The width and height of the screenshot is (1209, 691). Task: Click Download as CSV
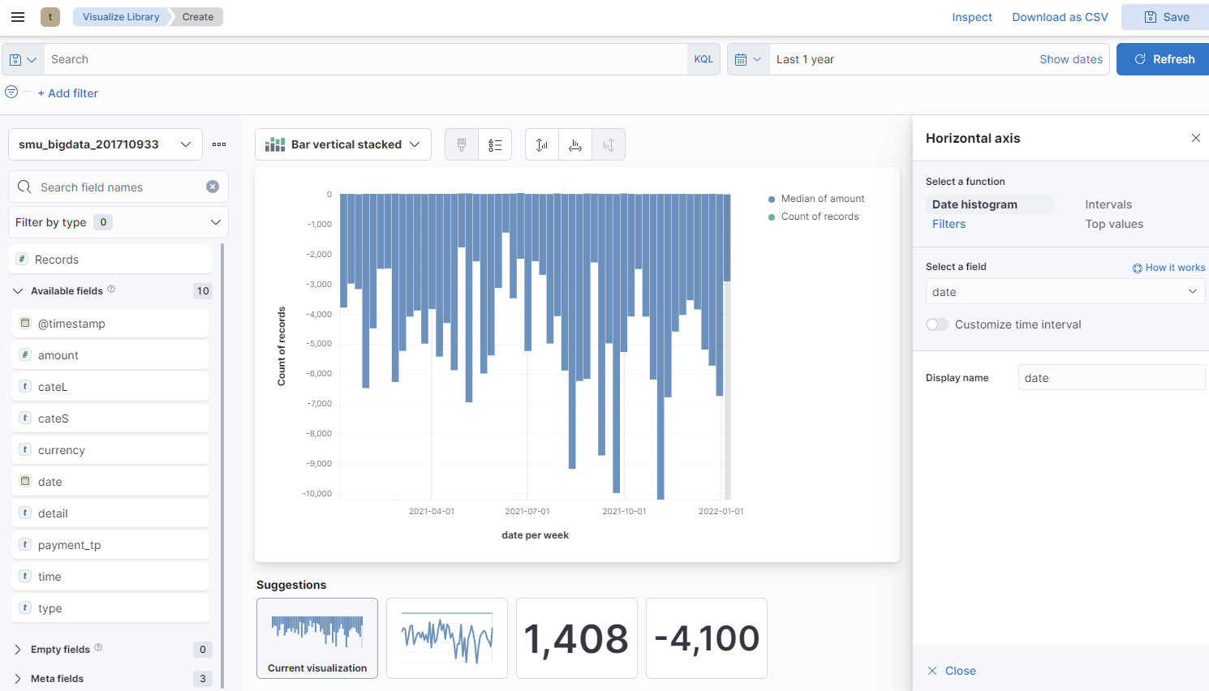click(x=1060, y=17)
